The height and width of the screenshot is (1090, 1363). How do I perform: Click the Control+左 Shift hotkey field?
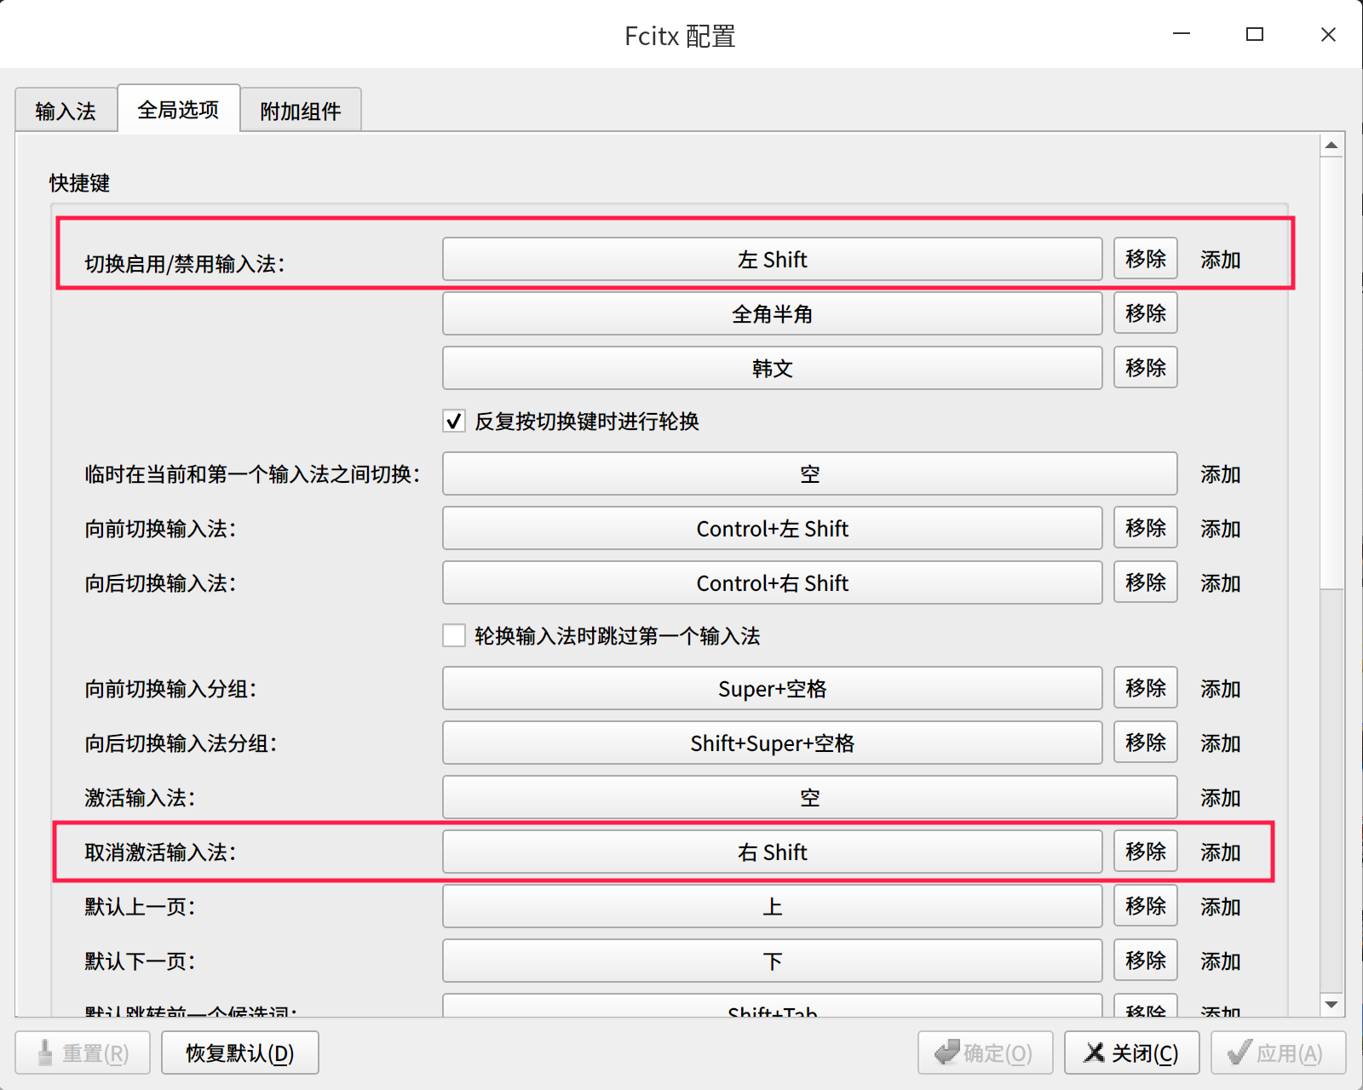coord(773,528)
